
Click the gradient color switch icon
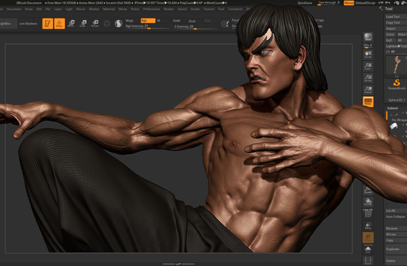[x=118, y=24]
